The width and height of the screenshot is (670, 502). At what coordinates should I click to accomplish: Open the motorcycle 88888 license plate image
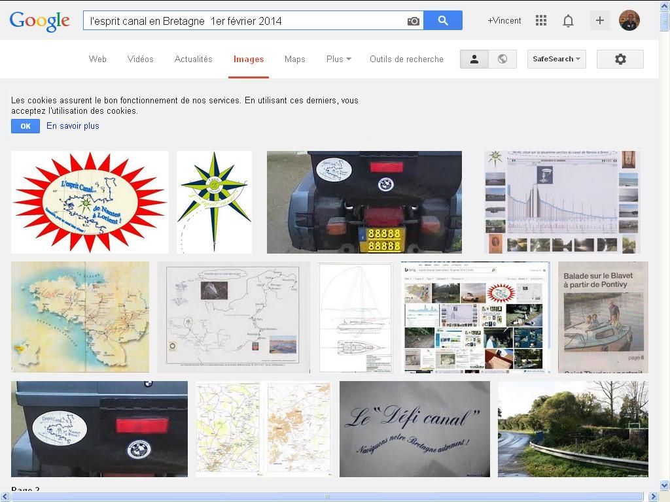pos(364,202)
